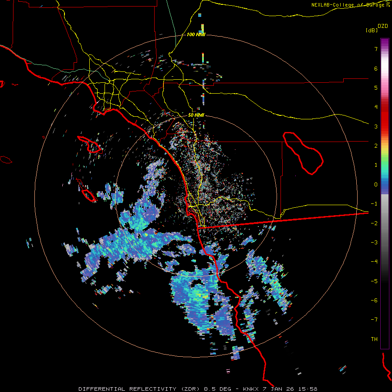This screenshot has width=392, height=392.
Task: Click the KNKX radar site identifier
Action: click(x=251, y=389)
